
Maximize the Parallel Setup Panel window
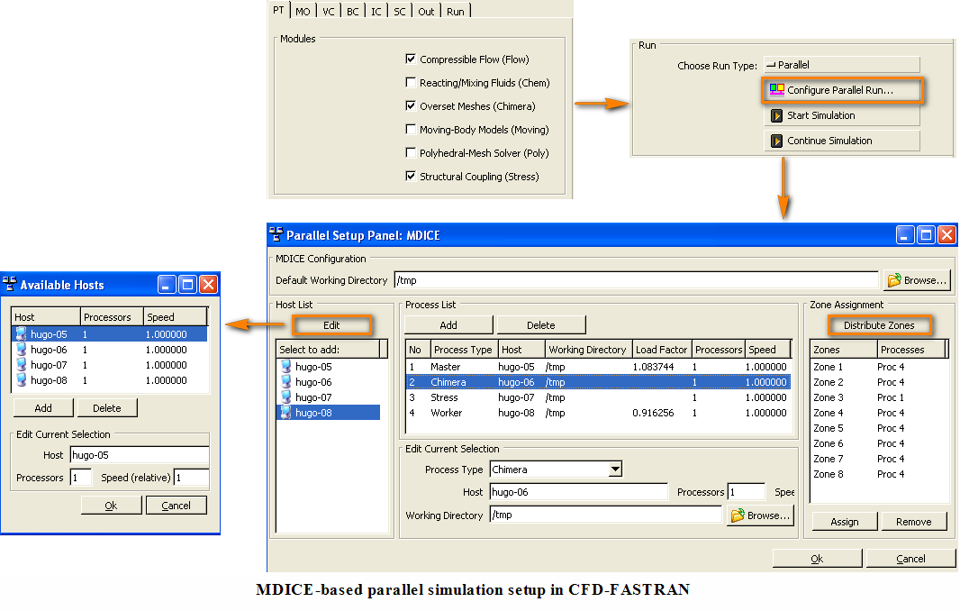(x=926, y=234)
